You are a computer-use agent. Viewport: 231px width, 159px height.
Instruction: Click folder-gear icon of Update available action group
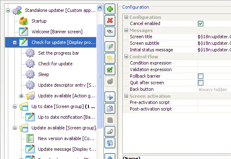pyautogui.click(x=30, y=96)
